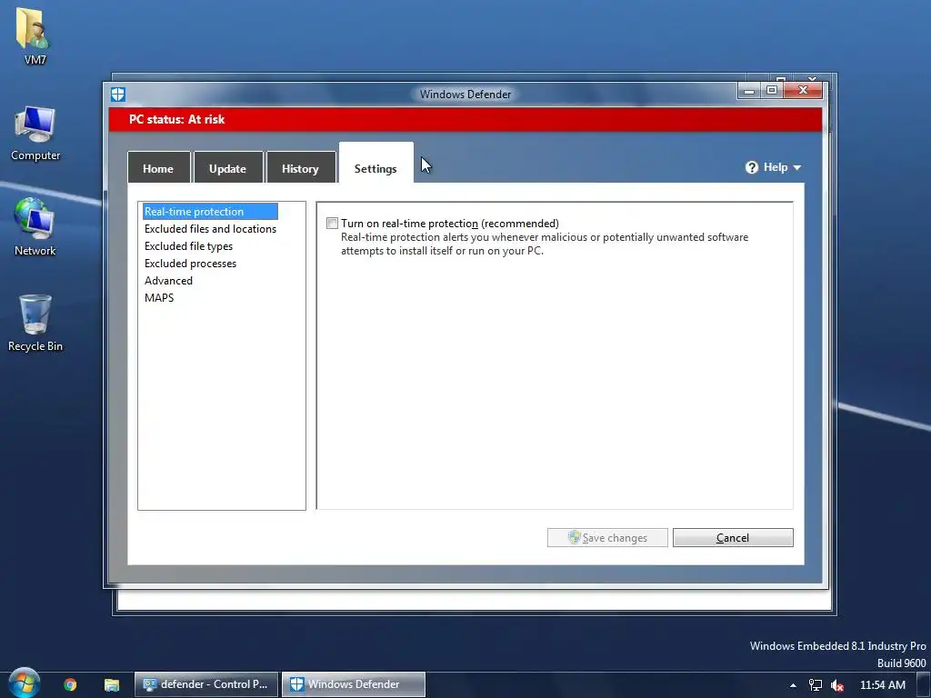Switch to the Update tab
Screen dimensions: 931x698
point(228,168)
